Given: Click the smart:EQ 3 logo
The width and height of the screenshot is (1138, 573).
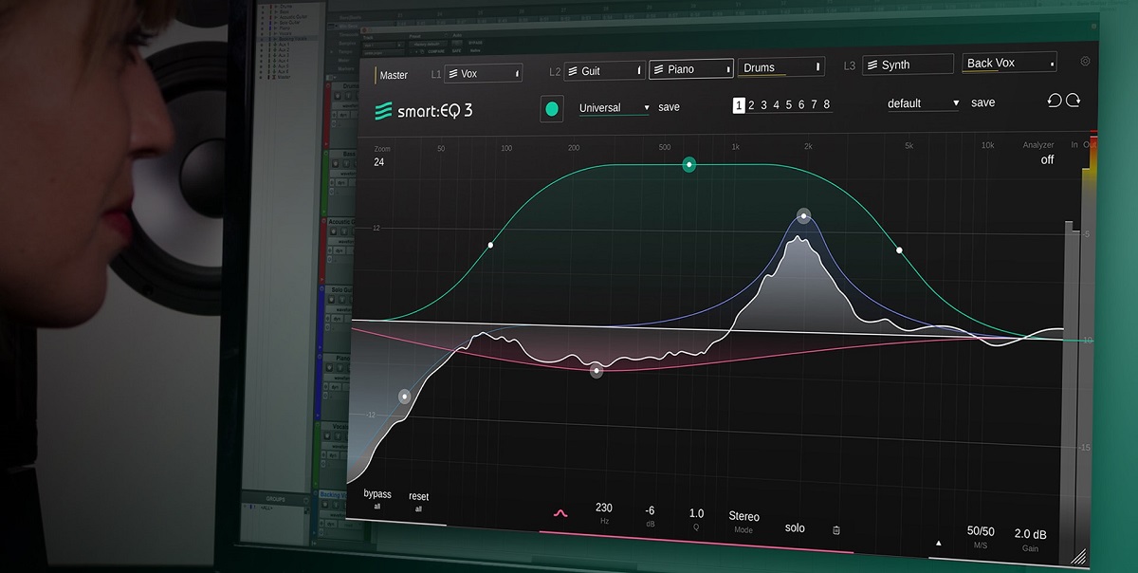Looking at the screenshot, I should tap(424, 111).
